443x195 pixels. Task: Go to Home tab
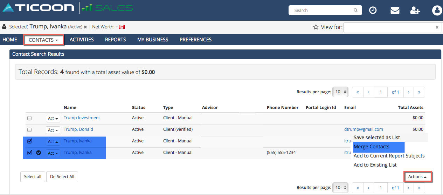pos(10,40)
